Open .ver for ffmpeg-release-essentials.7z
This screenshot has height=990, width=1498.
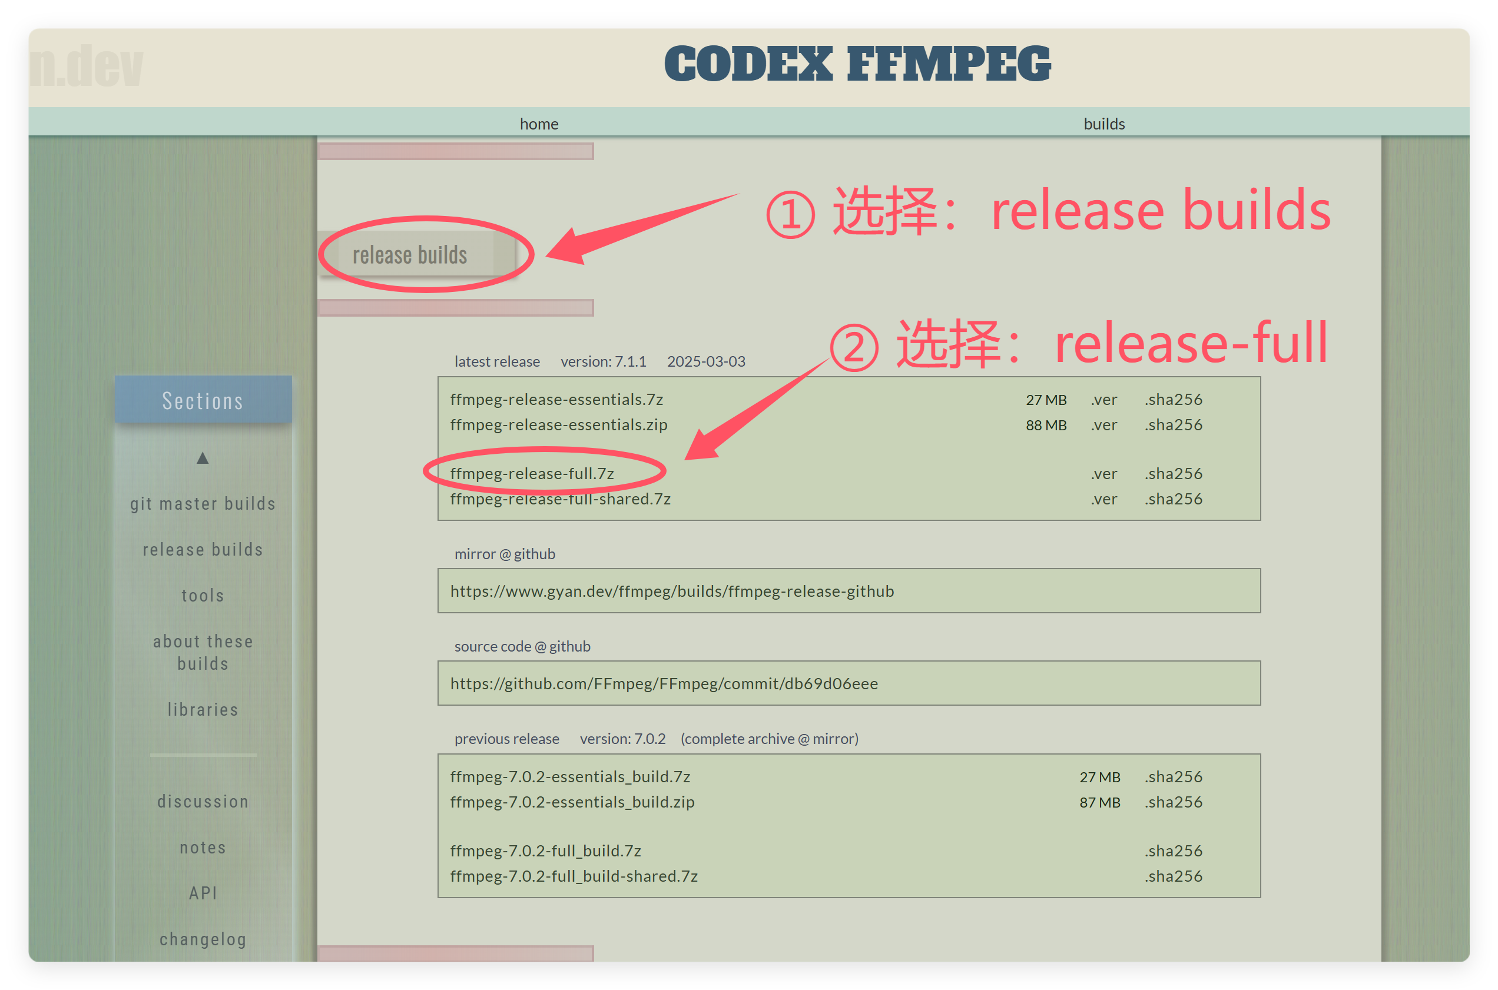click(x=1103, y=400)
